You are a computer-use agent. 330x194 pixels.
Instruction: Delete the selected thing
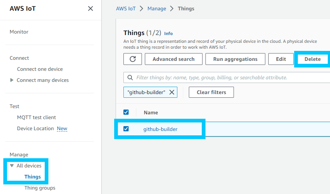312,59
